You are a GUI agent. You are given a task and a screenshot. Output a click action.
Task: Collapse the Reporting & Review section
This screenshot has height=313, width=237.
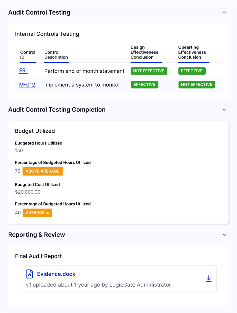224,235
